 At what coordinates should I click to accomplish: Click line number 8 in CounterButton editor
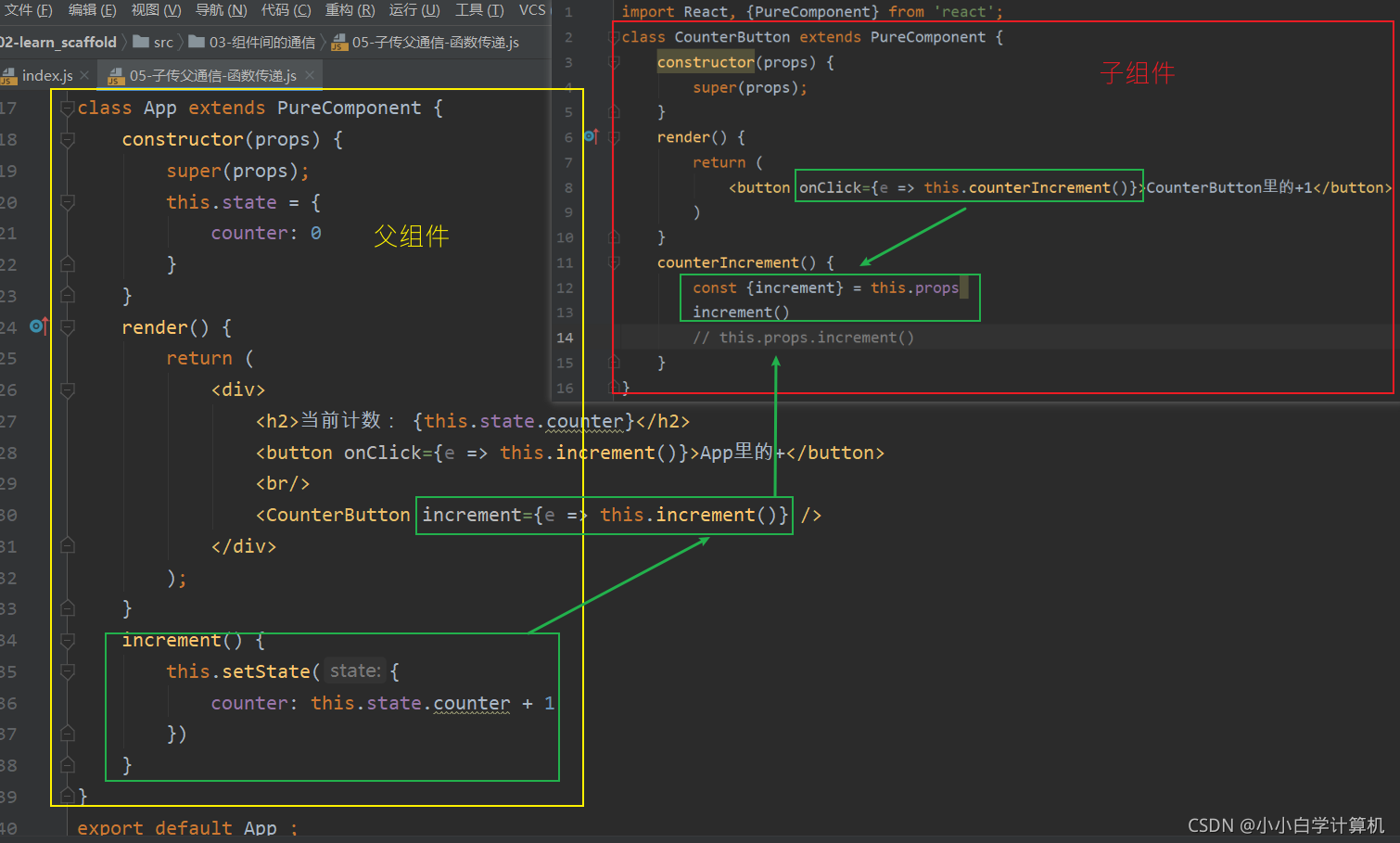[568, 187]
